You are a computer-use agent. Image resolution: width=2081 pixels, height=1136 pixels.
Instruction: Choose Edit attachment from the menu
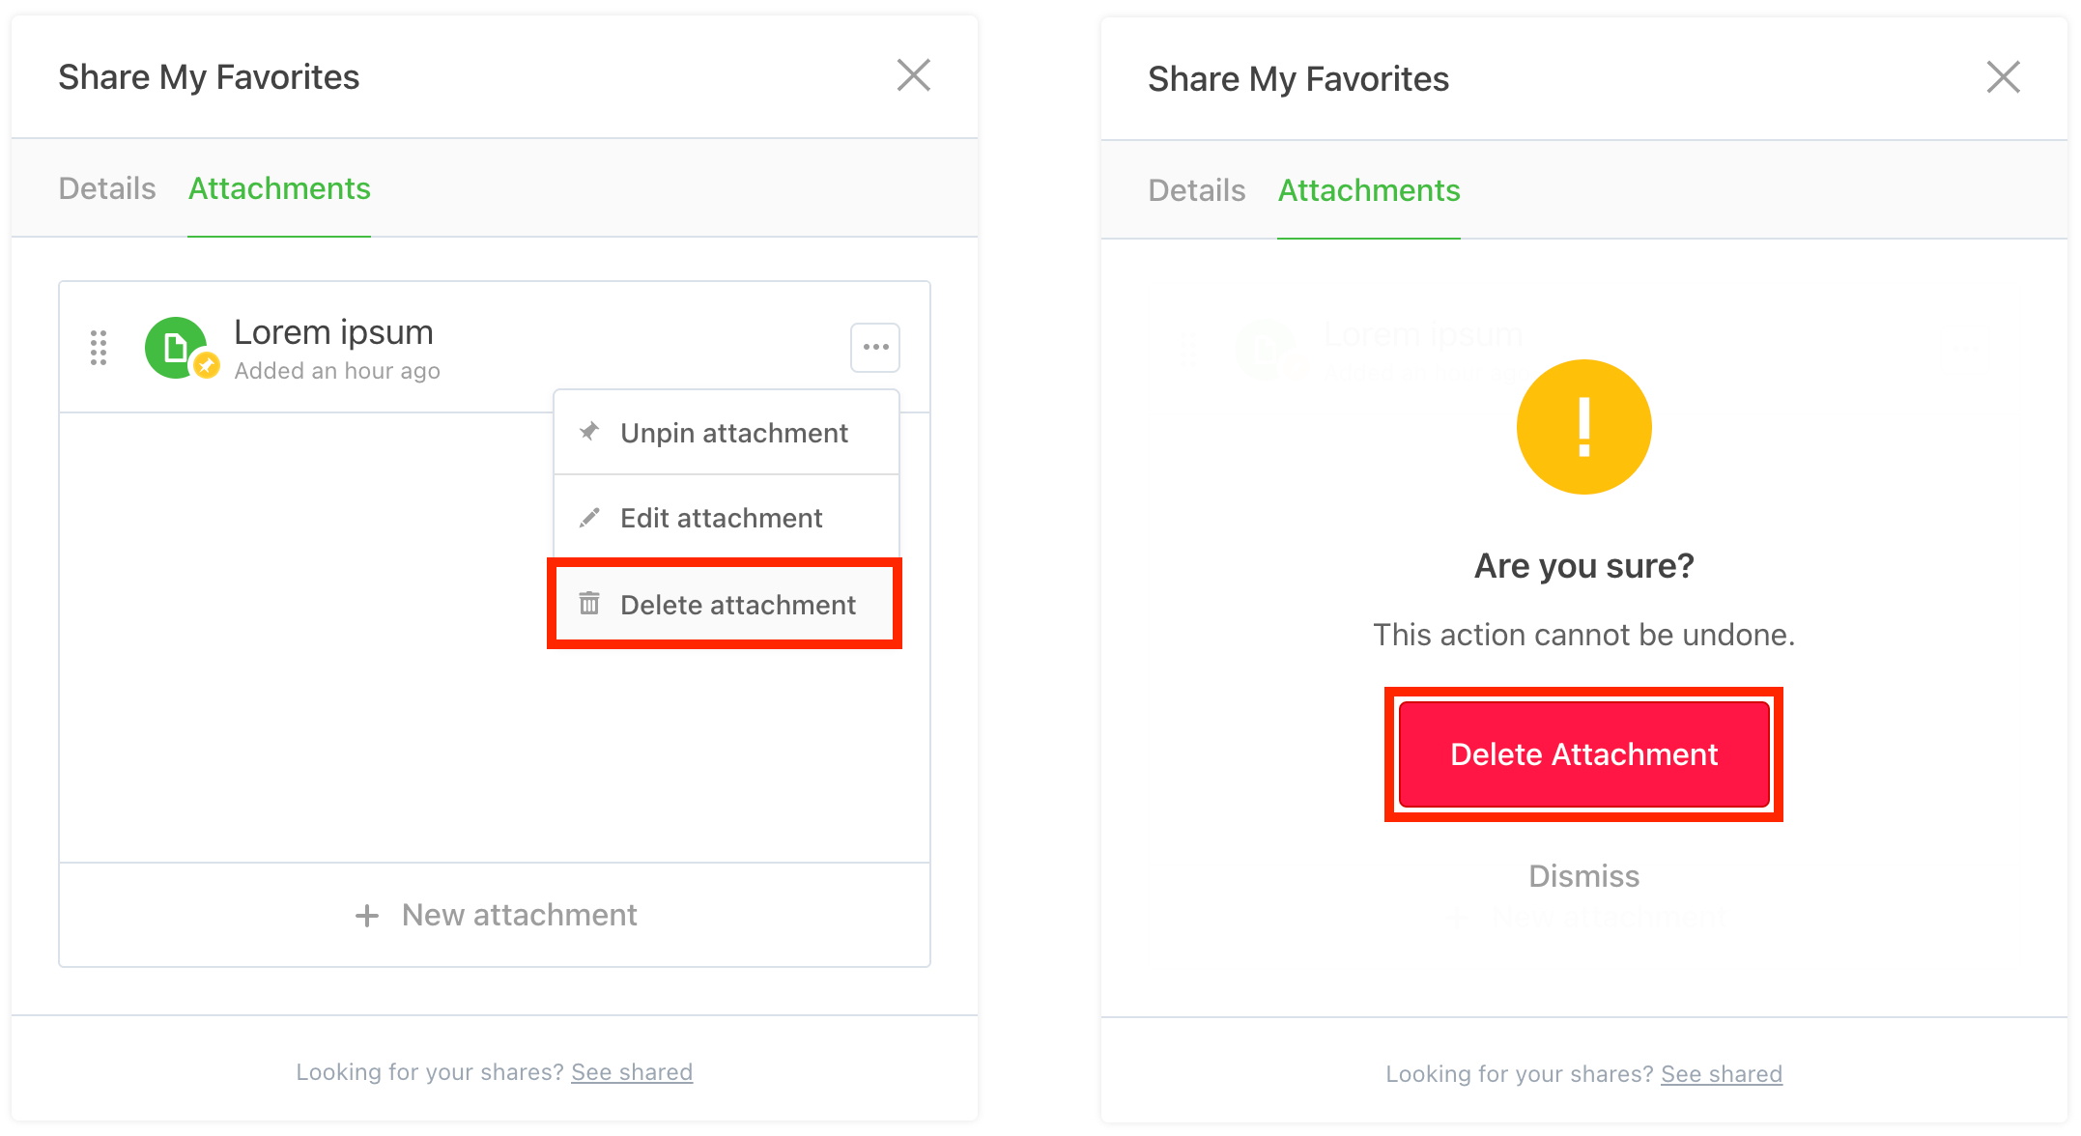point(721,518)
